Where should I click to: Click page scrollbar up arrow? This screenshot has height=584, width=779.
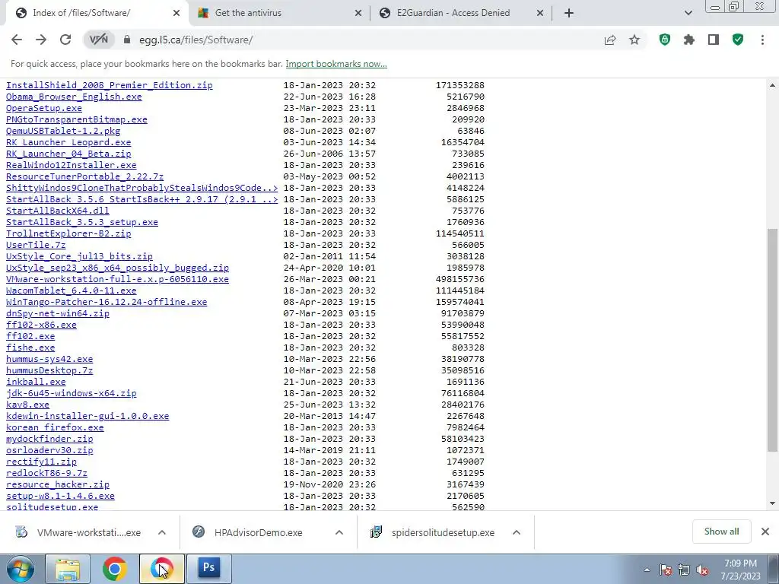[772, 85]
